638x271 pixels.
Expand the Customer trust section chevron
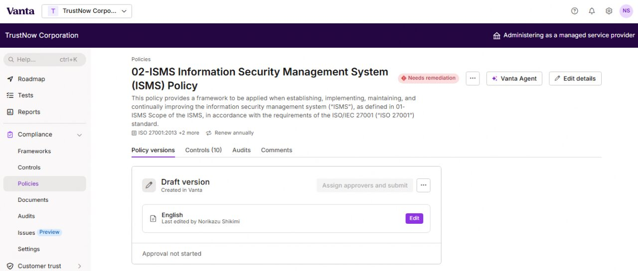point(79,266)
